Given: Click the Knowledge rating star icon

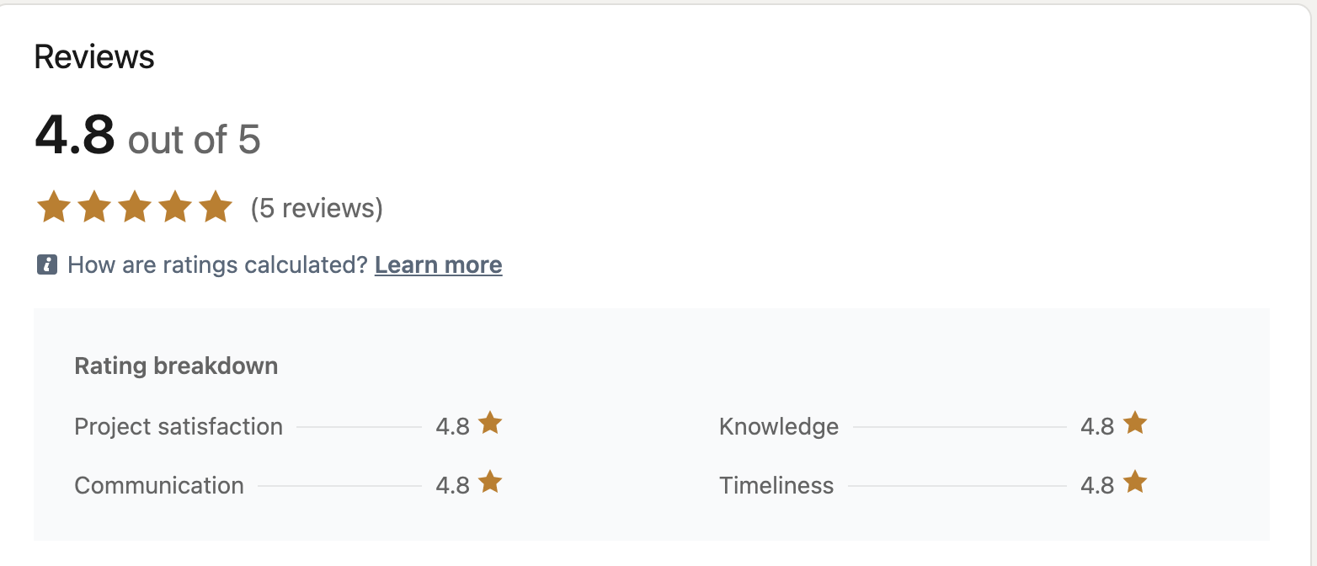Looking at the screenshot, I should (x=1135, y=423).
